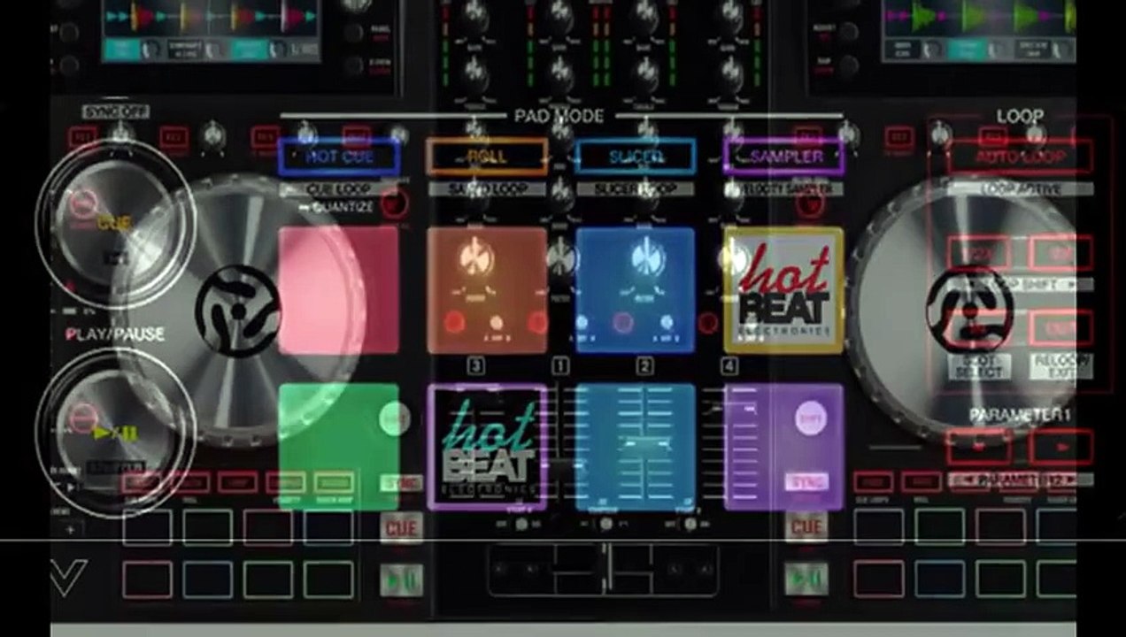Click the numbered 2 channel marker
Screen dimensions: 1126x637
tap(645, 365)
